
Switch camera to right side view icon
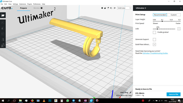click(114, 8)
